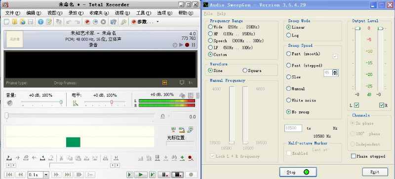Click the green-arrow selection start marker icon
This screenshot has width=395, height=179.
(x=9, y=158)
